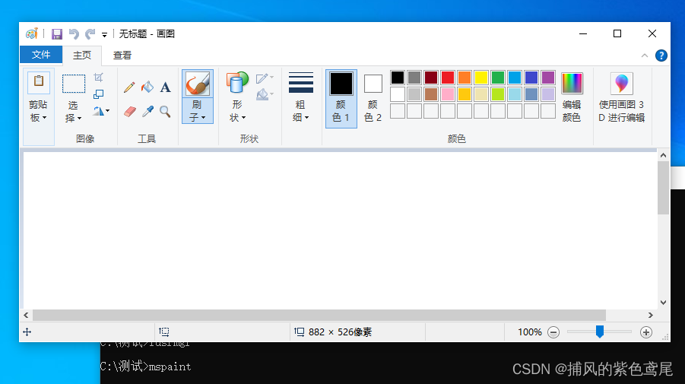Switch to the 主页 tab
This screenshot has height=384, width=685.
click(82, 55)
